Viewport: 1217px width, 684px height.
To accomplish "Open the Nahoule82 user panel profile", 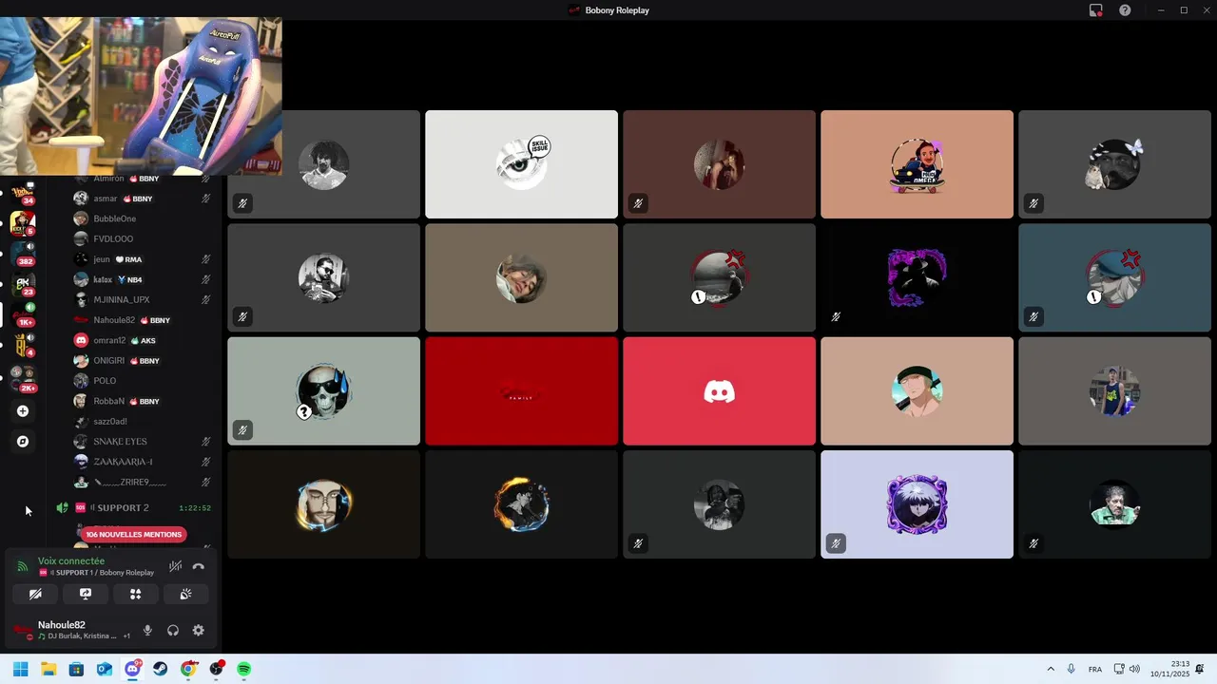I will point(71,630).
